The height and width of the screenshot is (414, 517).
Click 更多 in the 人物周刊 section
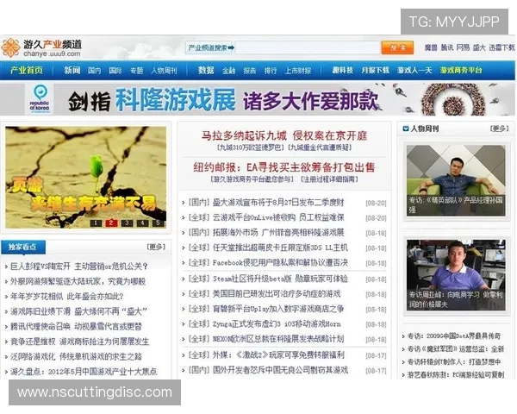point(499,129)
